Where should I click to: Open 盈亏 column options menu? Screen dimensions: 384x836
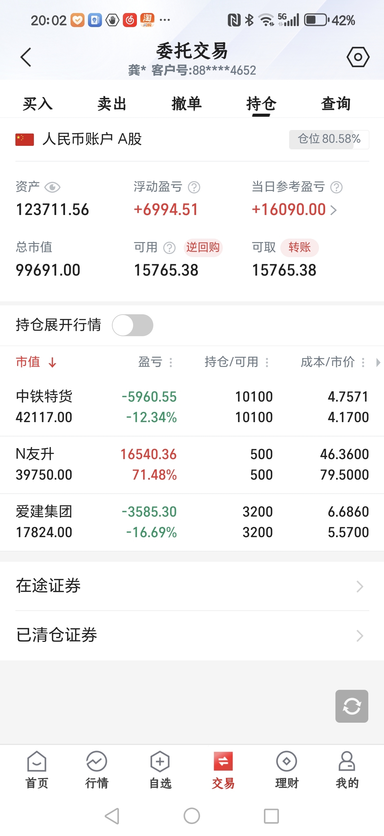[x=171, y=362]
